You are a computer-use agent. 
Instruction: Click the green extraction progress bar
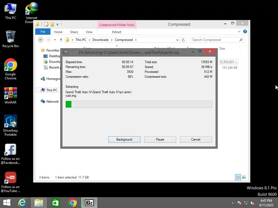click(x=139, y=104)
